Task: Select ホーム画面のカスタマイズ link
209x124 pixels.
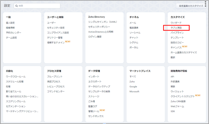Action: 184,52
